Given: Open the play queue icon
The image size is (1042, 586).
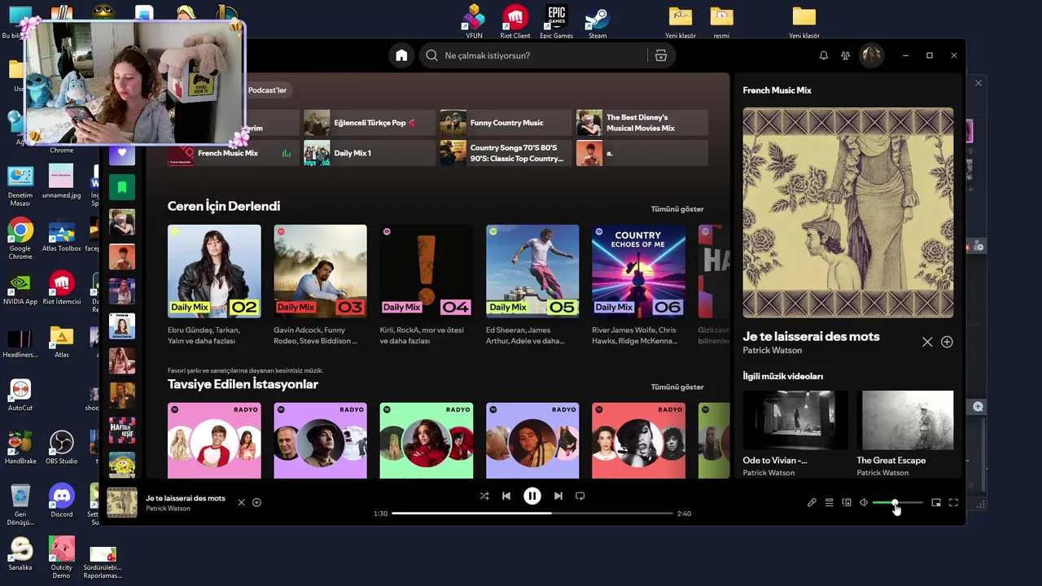Looking at the screenshot, I should coord(829,503).
